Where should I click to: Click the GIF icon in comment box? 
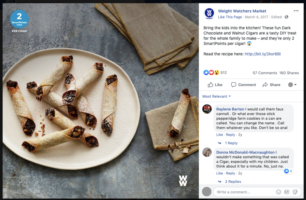pos(287,192)
